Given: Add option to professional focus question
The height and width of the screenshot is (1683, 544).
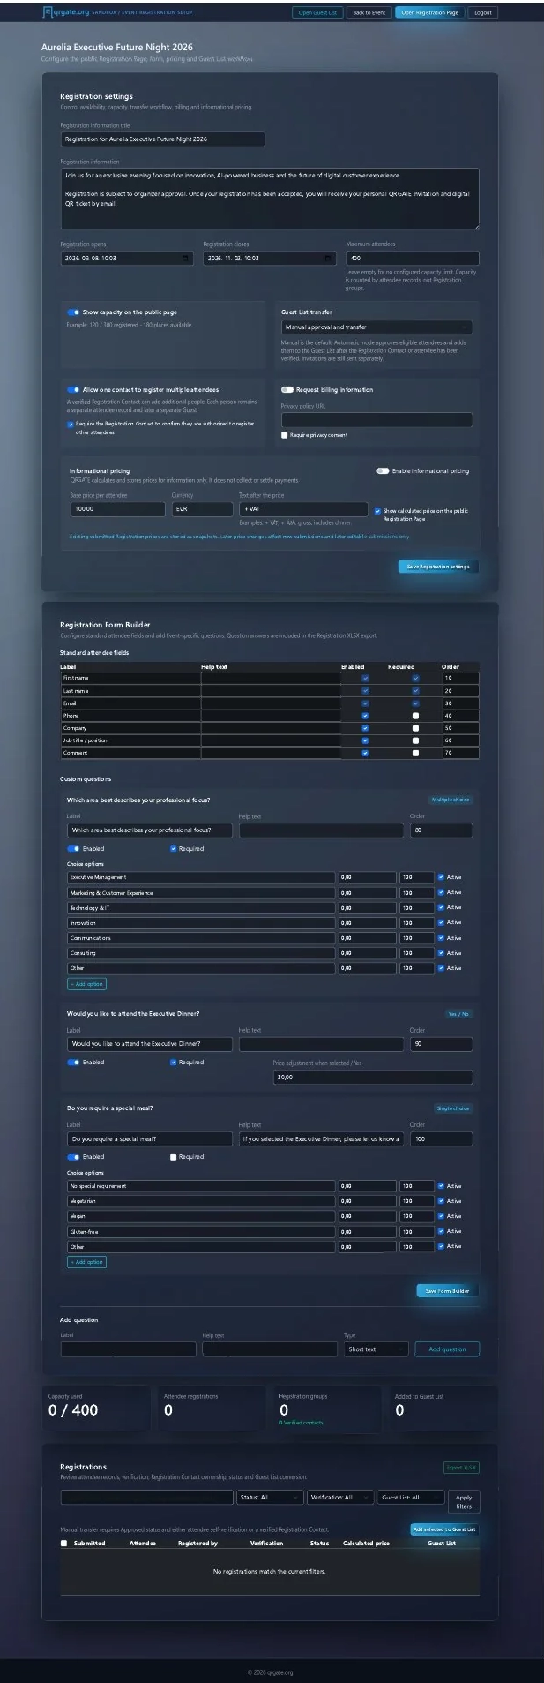Looking at the screenshot, I should [86, 984].
